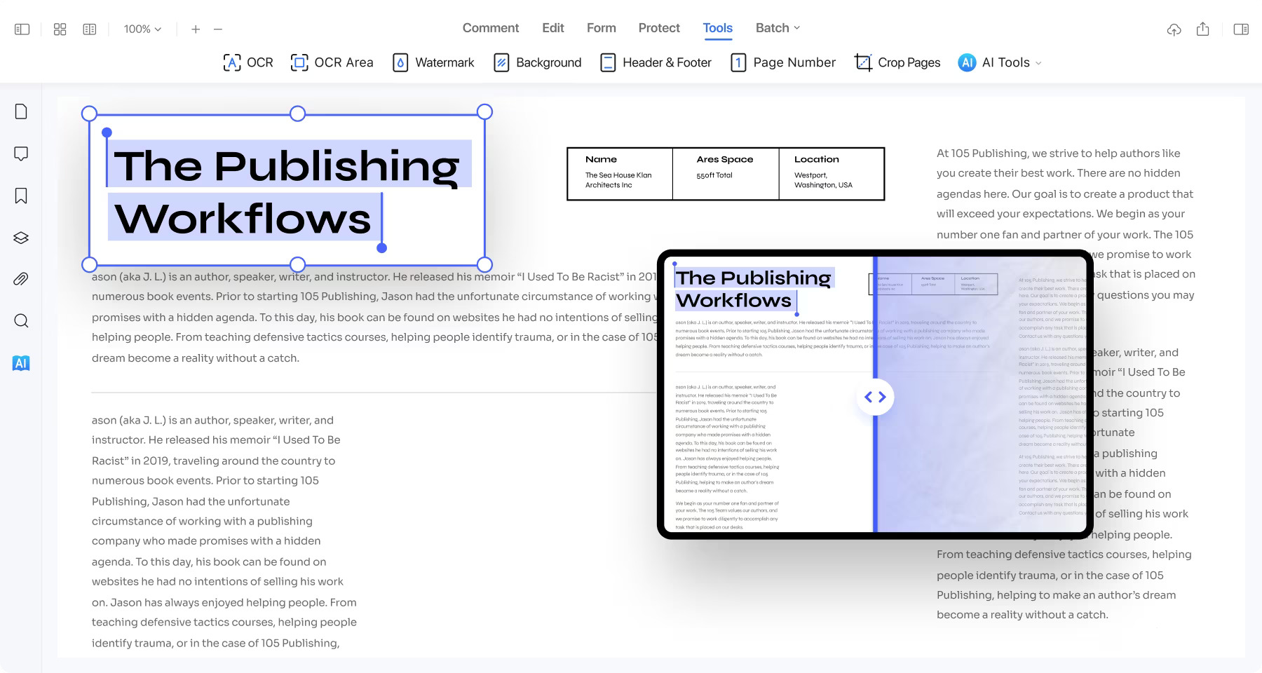The image size is (1262, 673).
Task: Click the line starting 'At 105 Publishing, we strive'
Action: (x=1059, y=154)
